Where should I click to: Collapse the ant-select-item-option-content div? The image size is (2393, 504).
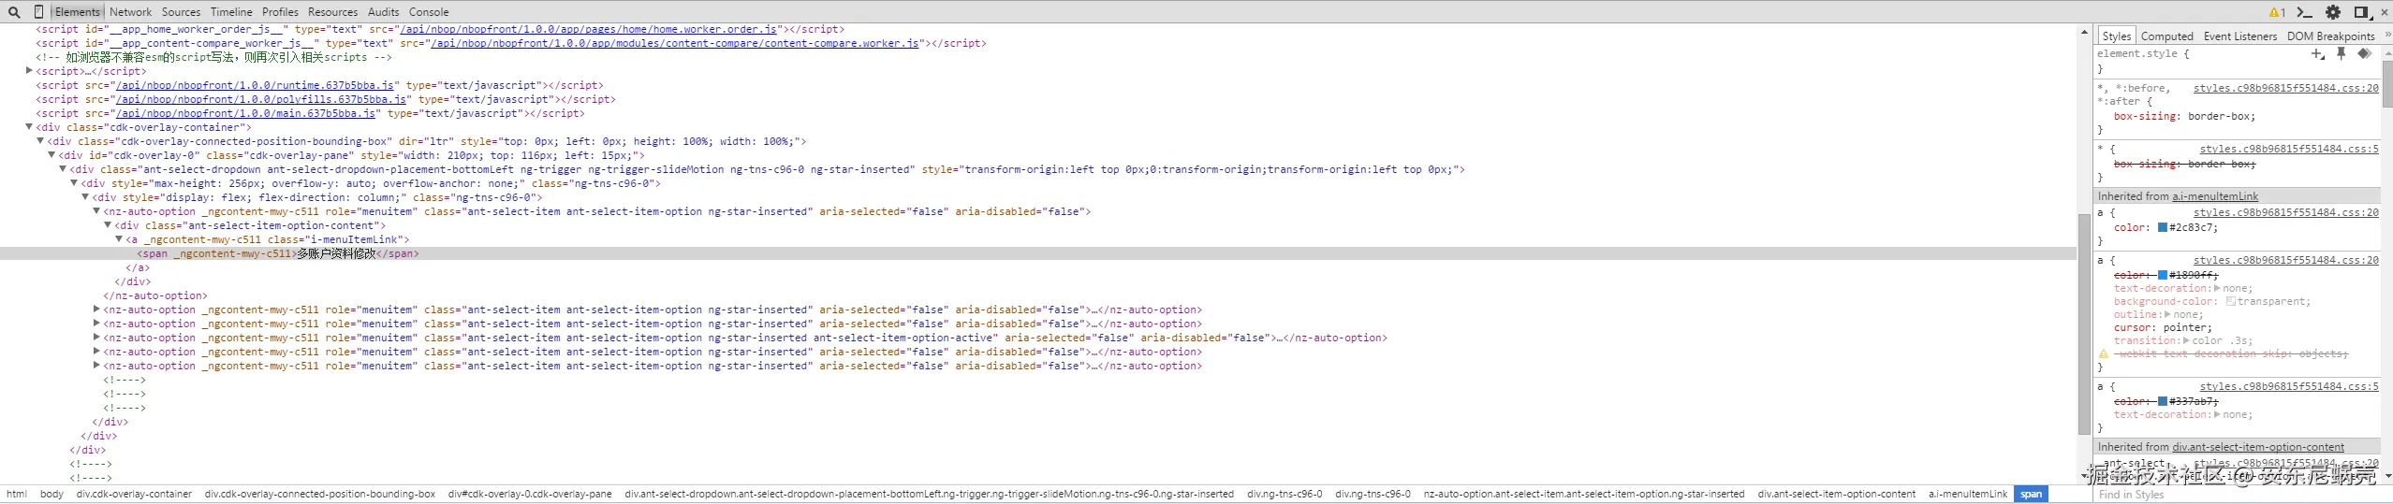point(108,225)
